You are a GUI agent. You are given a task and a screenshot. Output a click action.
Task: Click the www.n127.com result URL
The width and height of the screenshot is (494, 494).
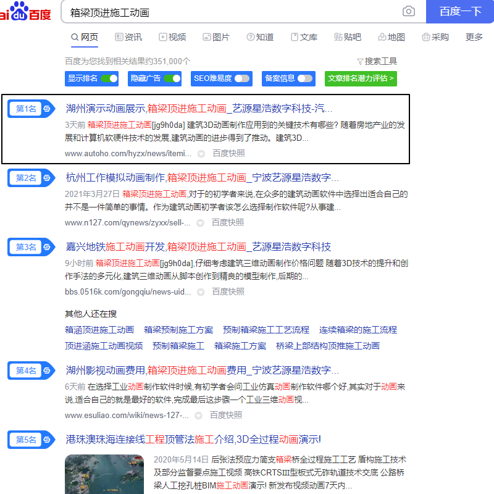coord(128,223)
